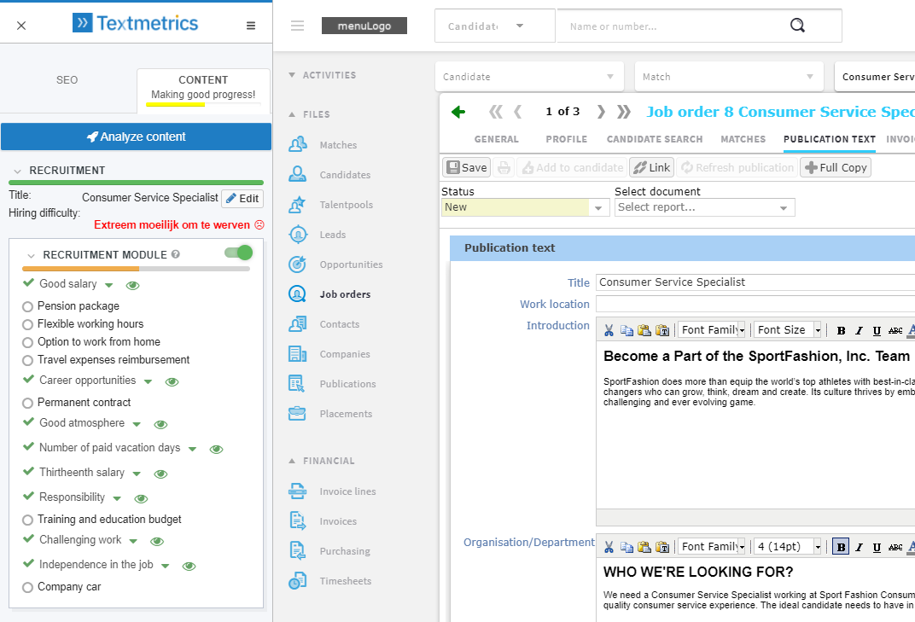Go to next record arrow
This screenshot has width=915, height=622.
(x=601, y=112)
